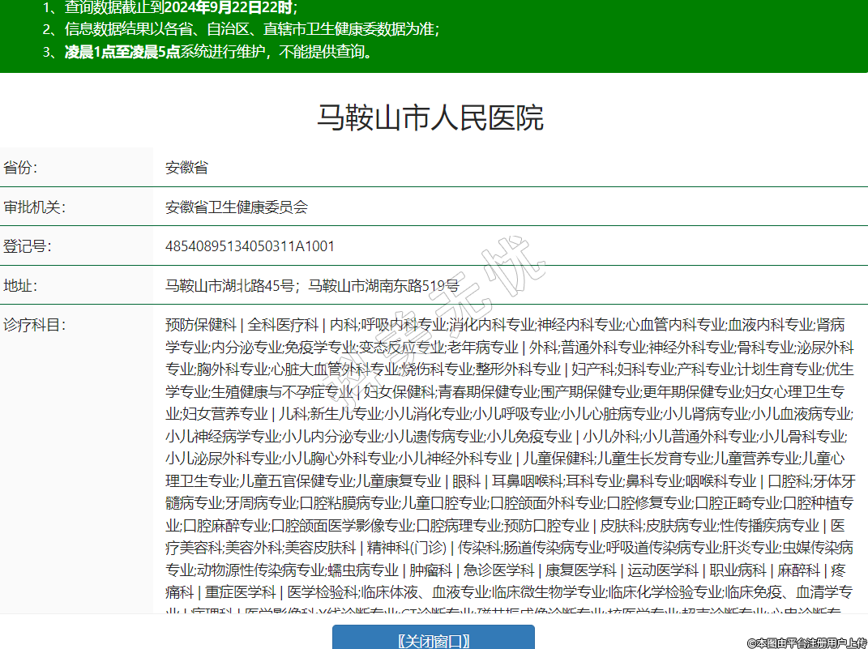Select the 审批机关 field label
The image size is (868, 649).
point(34,207)
